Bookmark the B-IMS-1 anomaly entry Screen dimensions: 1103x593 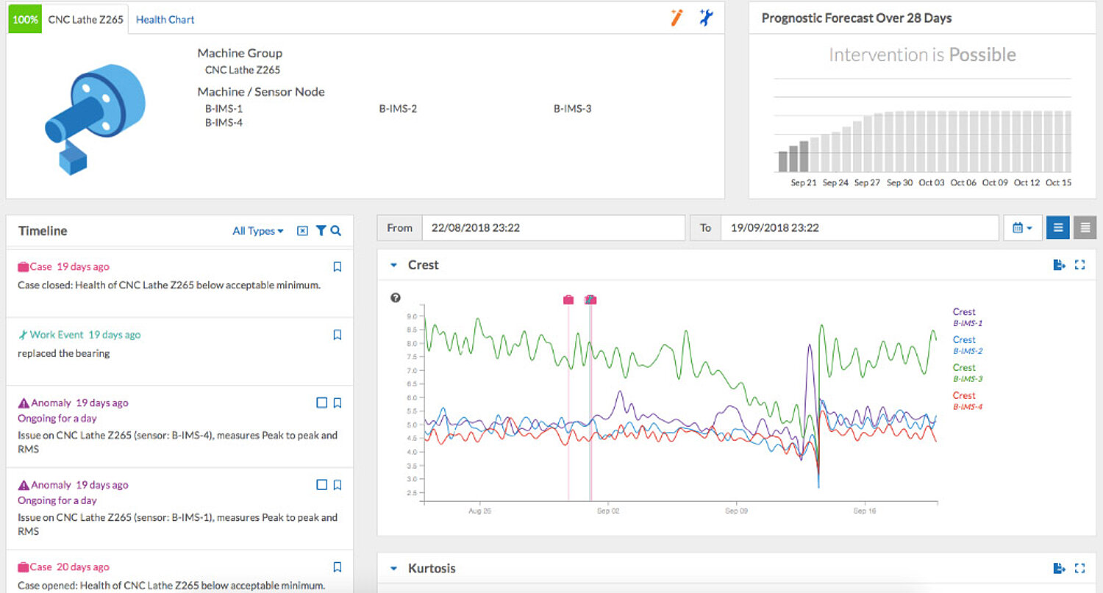click(x=338, y=485)
